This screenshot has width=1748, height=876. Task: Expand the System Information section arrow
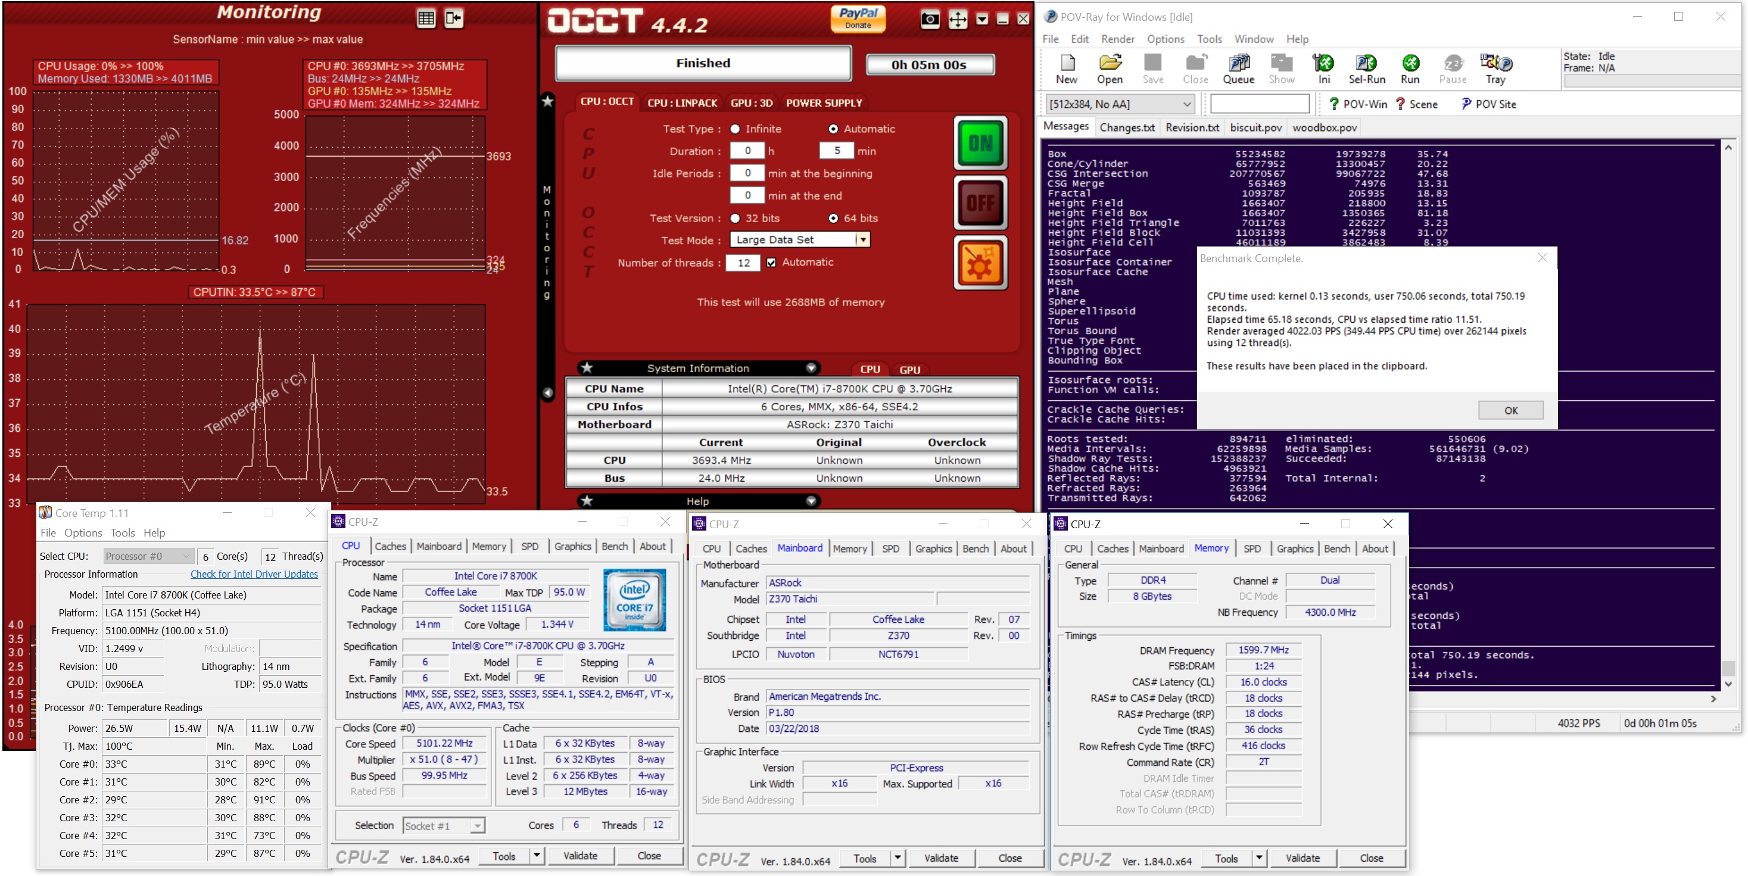pyautogui.click(x=811, y=368)
